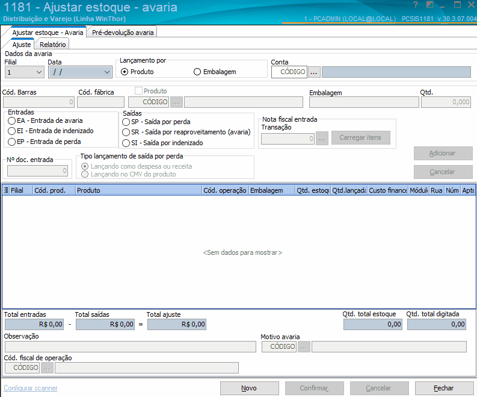Click the Total ajuste value field
477x397 pixels.
pos(177,325)
